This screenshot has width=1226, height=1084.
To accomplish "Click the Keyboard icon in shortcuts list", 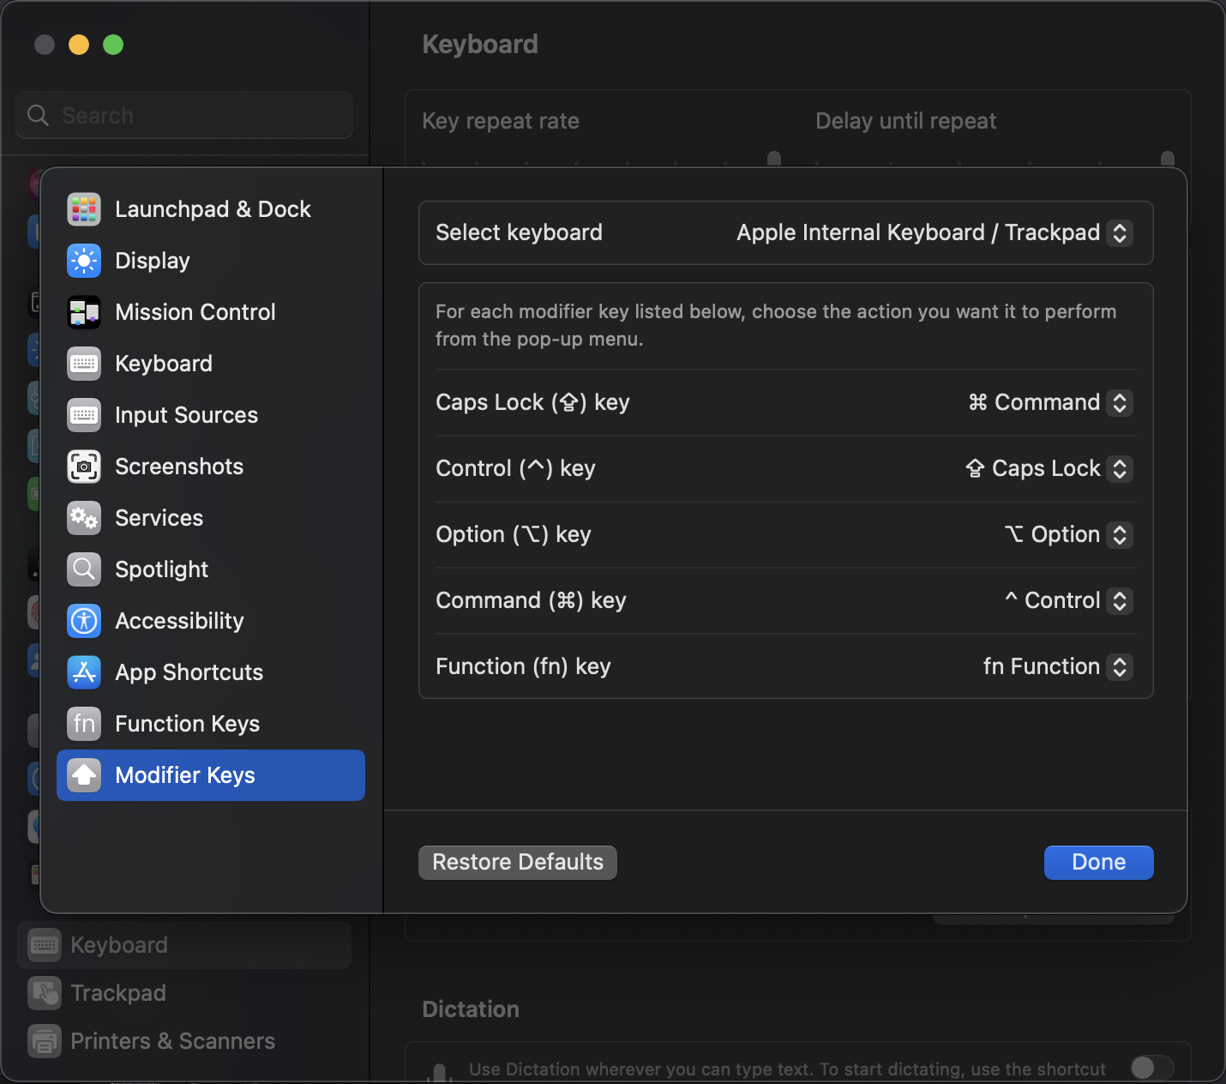I will 84,364.
